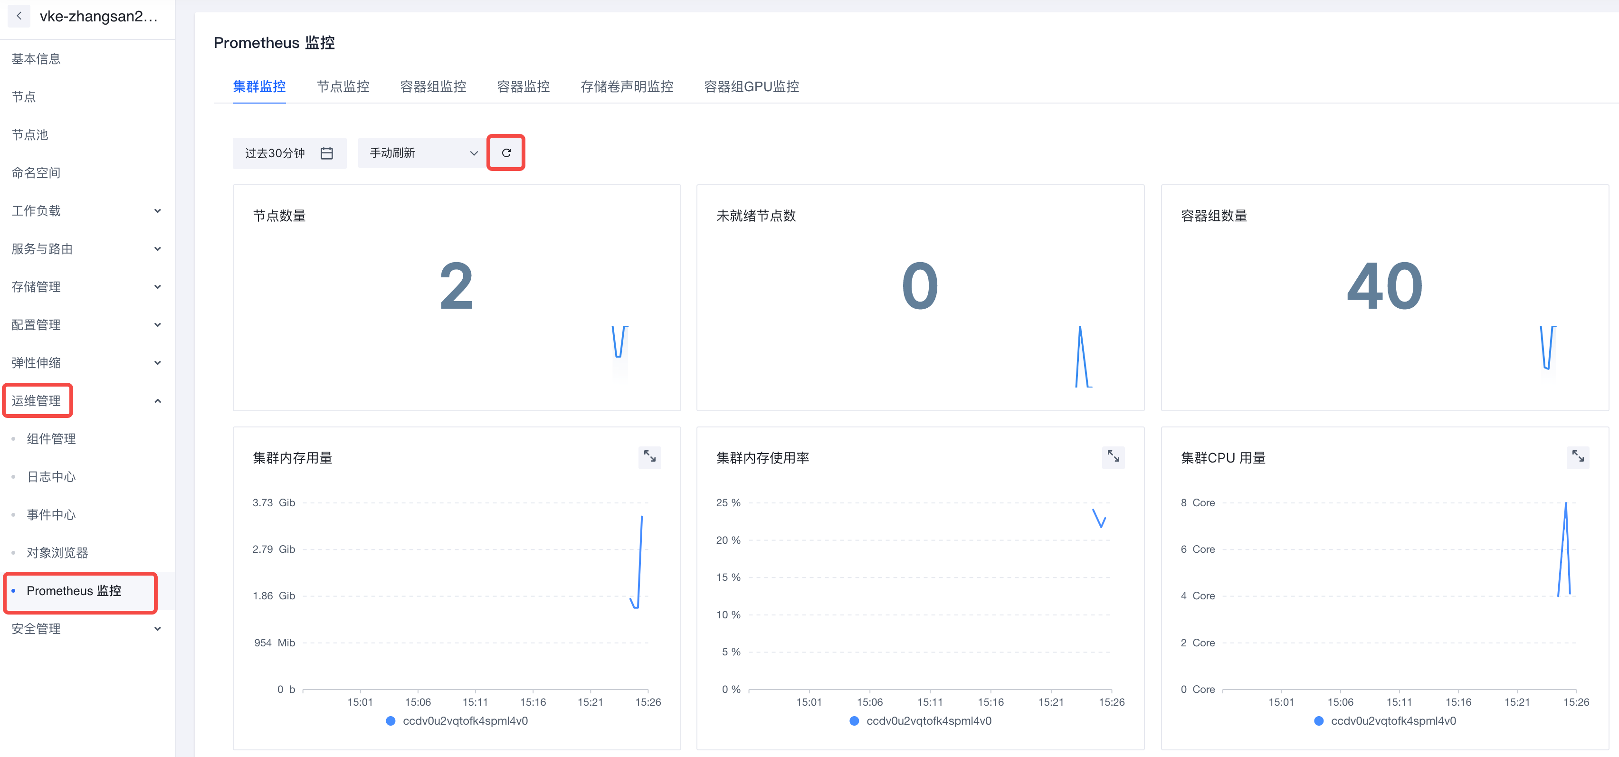This screenshot has height=757, width=1619.
Task: Click the back arrow beside cluster name
Action: coord(19,16)
